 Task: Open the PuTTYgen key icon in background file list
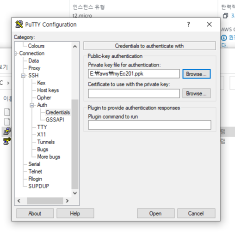click(7, 141)
